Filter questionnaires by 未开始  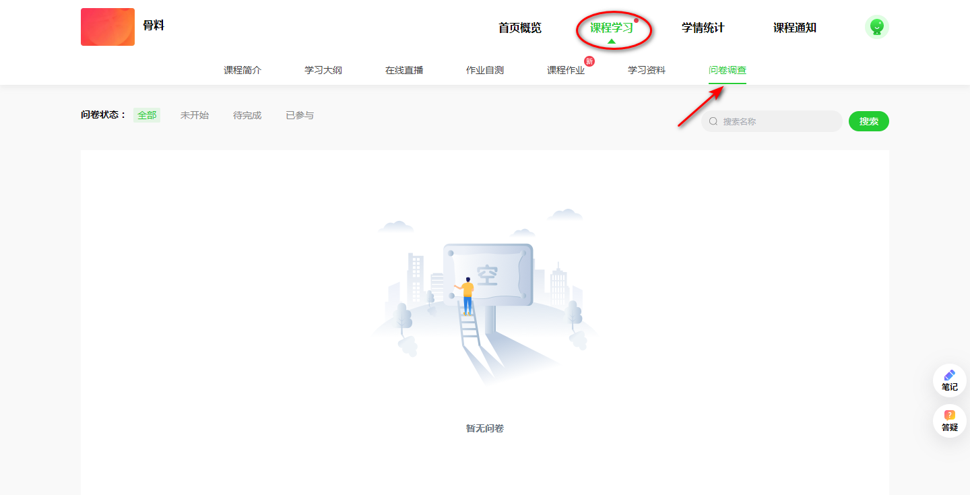click(195, 115)
